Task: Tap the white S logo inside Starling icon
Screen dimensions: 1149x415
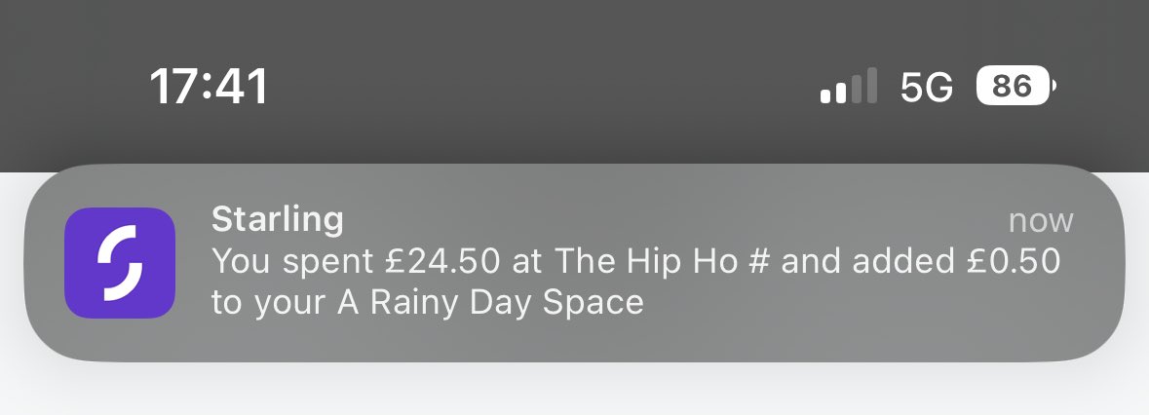Action: tap(119, 263)
